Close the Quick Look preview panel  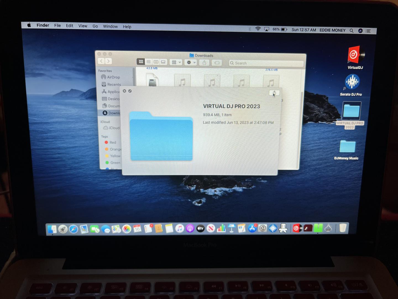(x=124, y=91)
